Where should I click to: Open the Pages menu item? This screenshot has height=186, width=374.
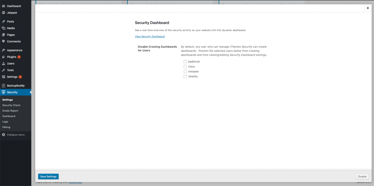pyautogui.click(x=15, y=35)
